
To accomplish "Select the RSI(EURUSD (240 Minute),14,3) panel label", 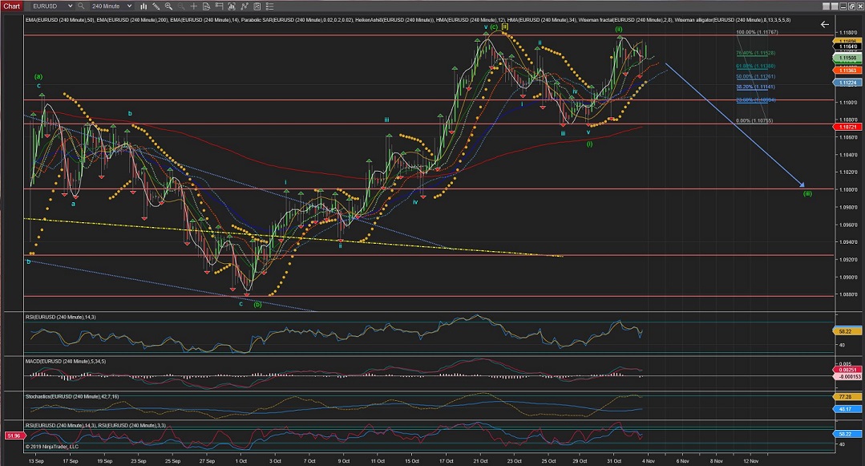I will pos(60,317).
